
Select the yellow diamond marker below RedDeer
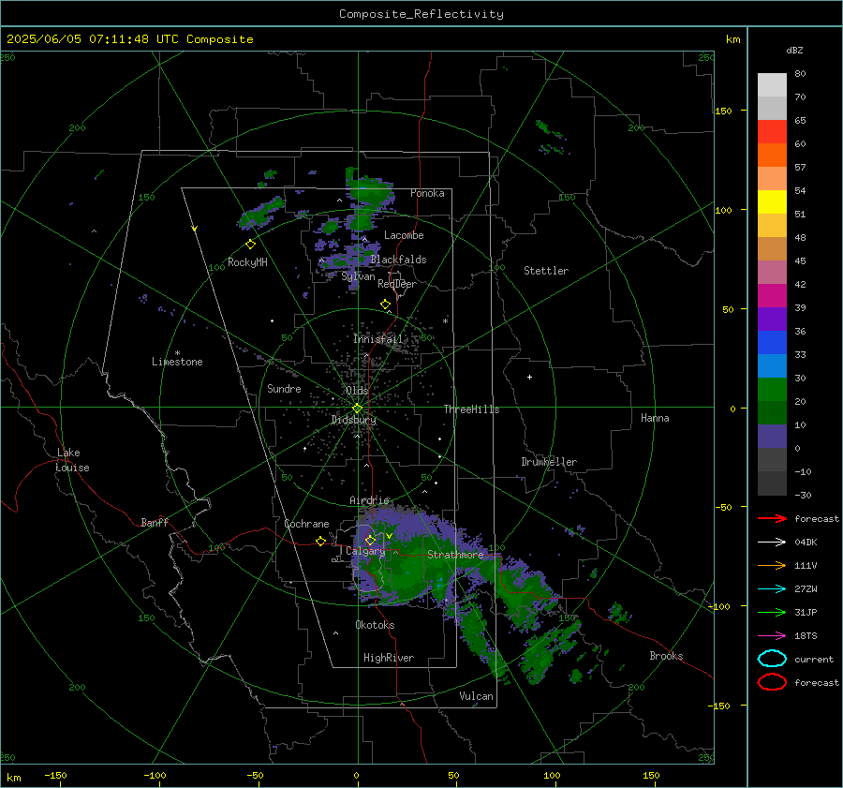click(x=385, y=305)
